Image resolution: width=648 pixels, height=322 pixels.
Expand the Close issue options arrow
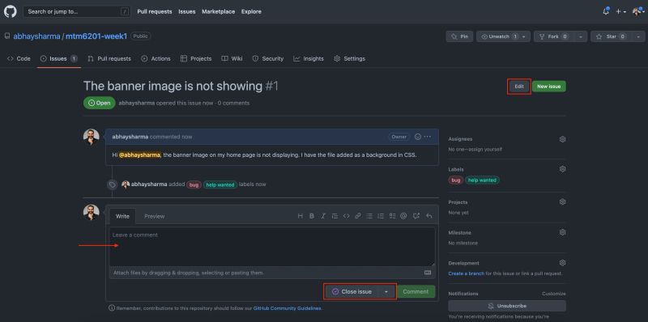tap(387, 291)
